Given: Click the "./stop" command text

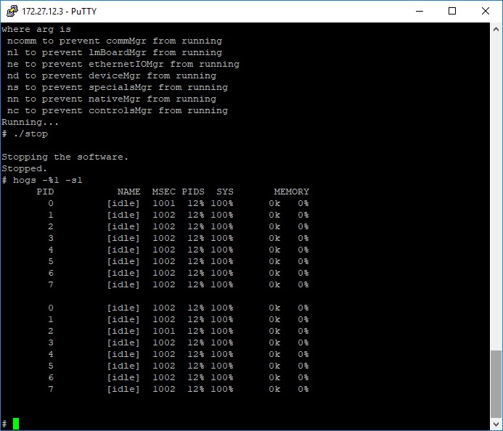Looking at the screenshot, I should point(30,134).
